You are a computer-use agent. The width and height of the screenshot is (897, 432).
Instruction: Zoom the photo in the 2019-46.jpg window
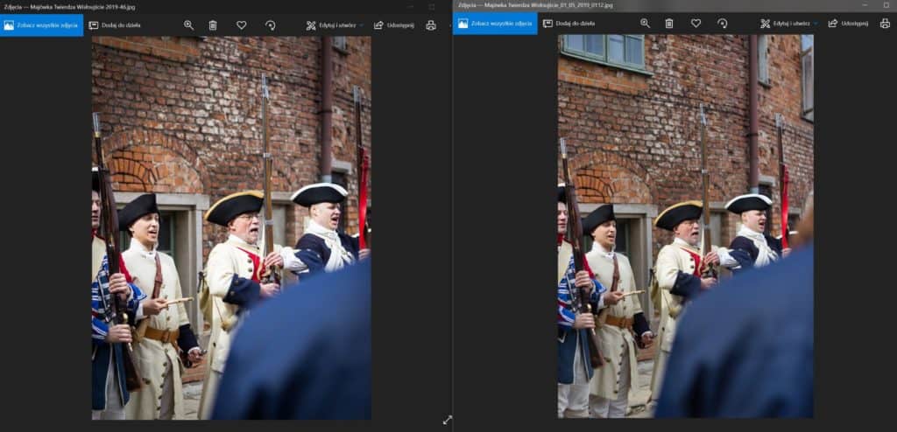coord(188,25)
